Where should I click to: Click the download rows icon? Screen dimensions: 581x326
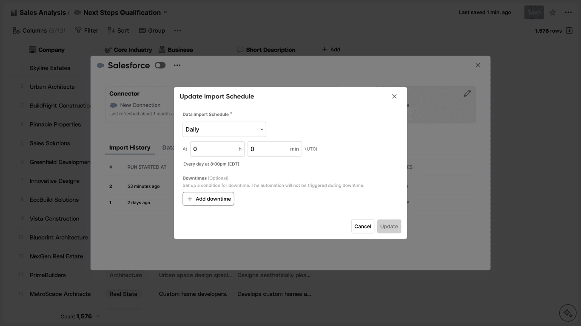click(x=569, y=31)
